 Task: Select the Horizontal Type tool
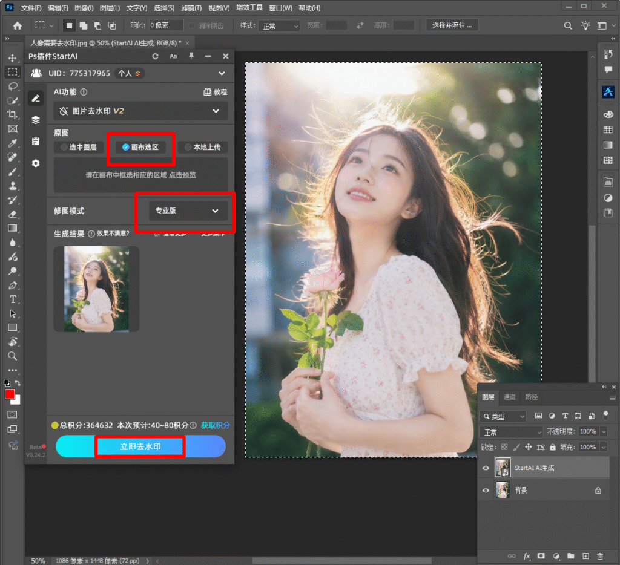pyautogui.click(x=12, y=299)
